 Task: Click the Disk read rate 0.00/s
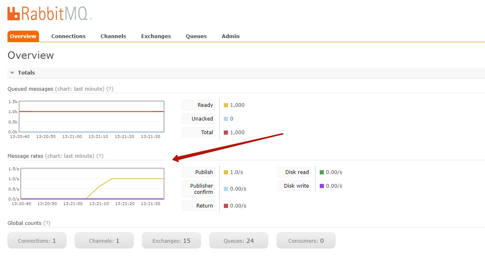[334, 172]
